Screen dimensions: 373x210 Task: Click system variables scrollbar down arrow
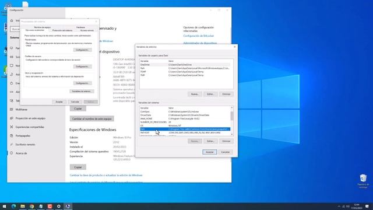[232, 135]
